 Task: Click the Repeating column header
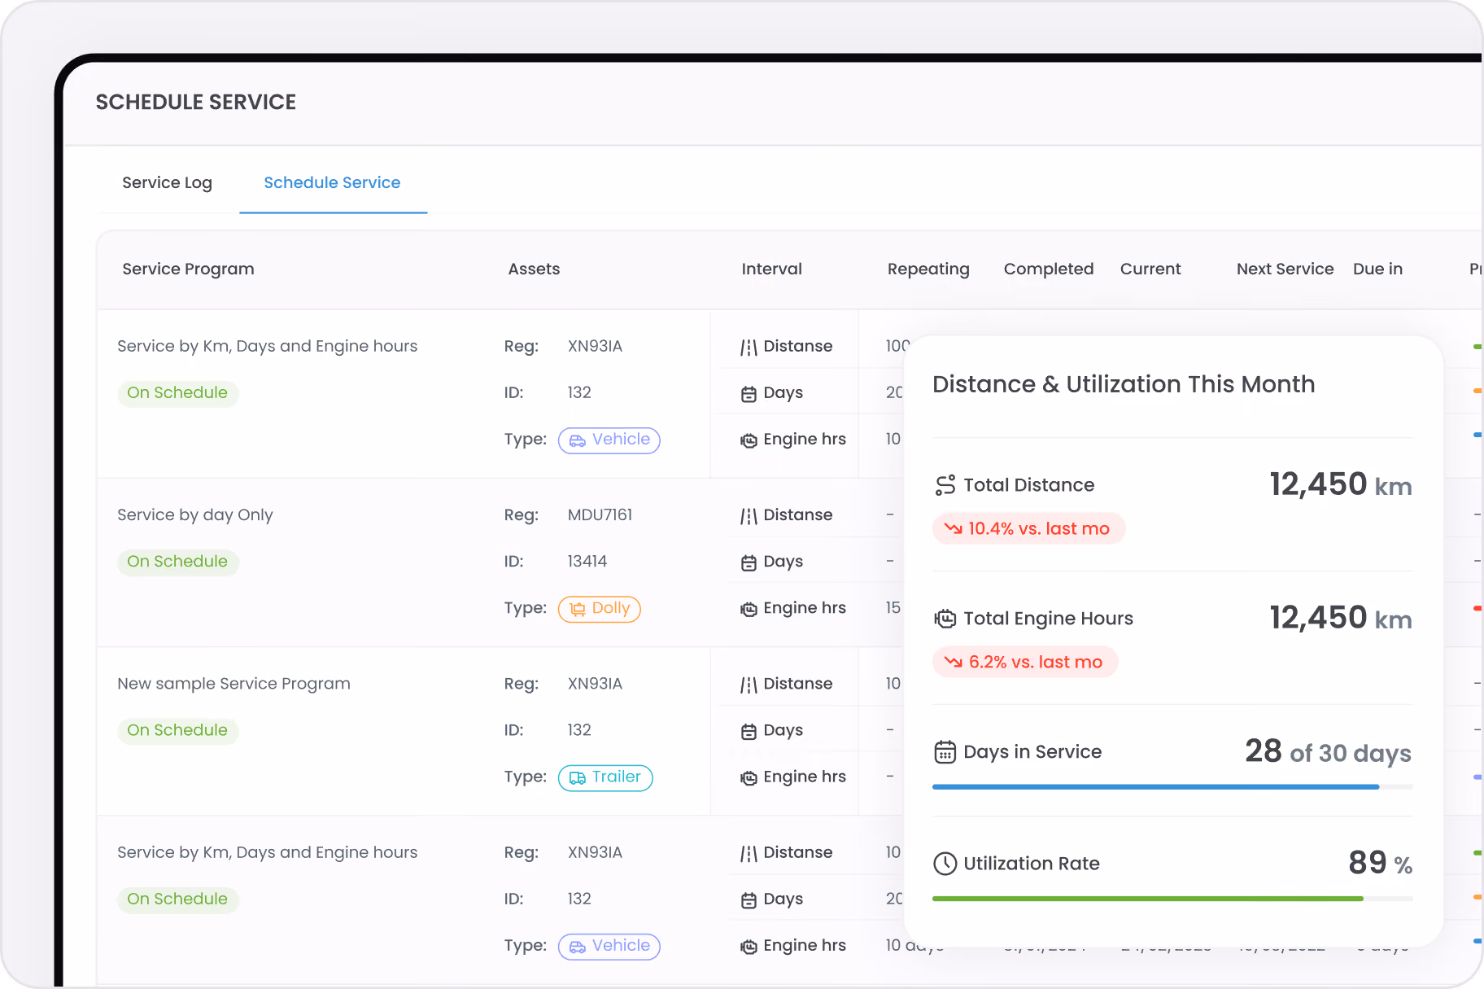coord(928,269)
